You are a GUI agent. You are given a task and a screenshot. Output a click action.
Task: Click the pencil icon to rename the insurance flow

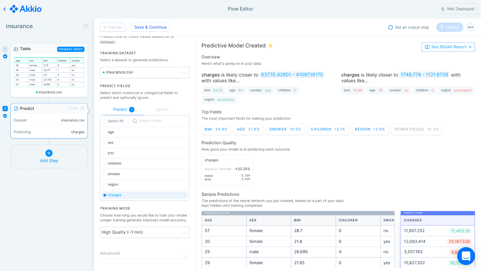86,26
